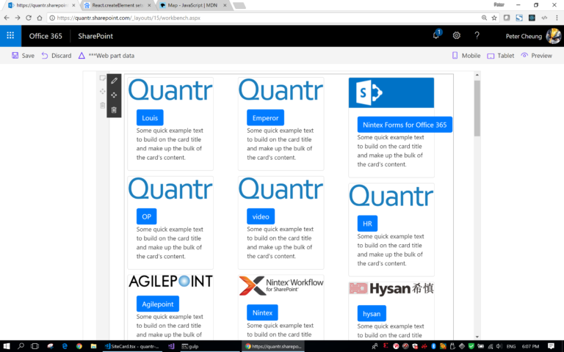Switch to the Map - JavaScript MDN tab
The height and width of the screenshot is (352, 564).
click(x=192, y=5)
